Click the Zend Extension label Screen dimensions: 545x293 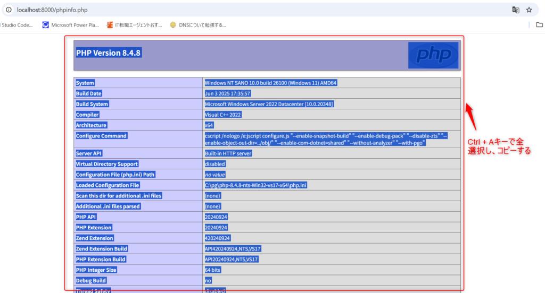95,238
